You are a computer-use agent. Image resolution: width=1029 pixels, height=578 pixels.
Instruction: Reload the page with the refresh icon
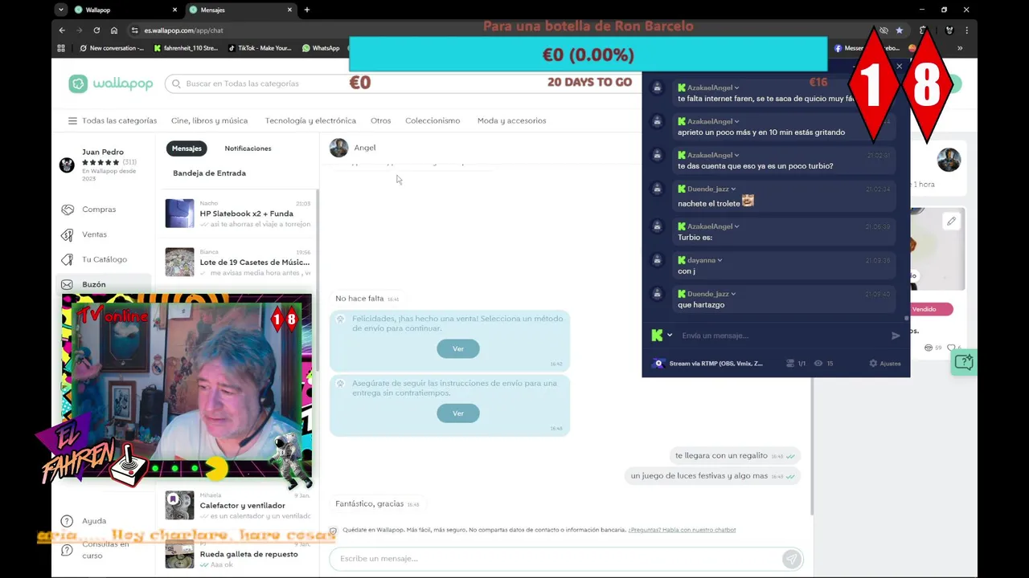pyautogui.click(x=96, y=31)
